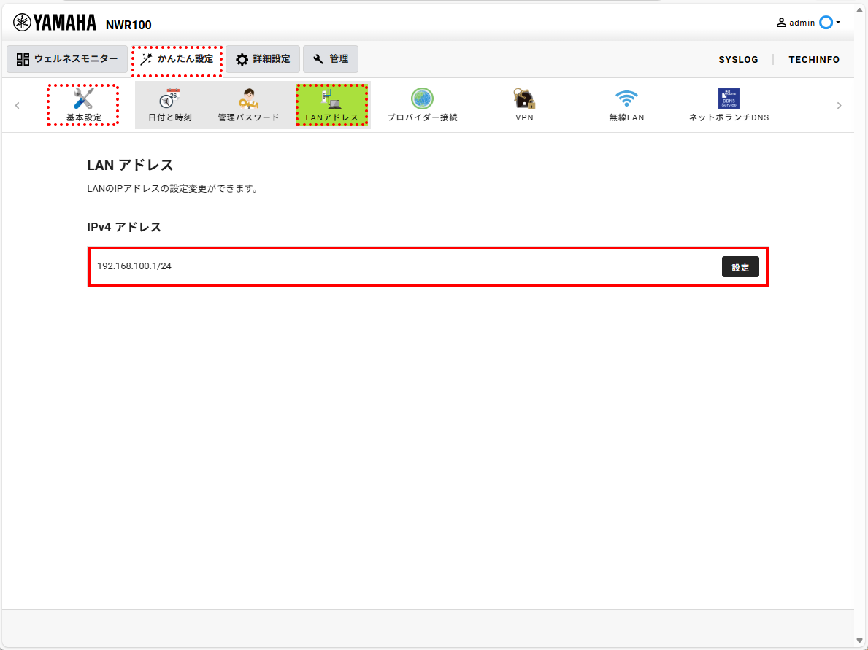Open the TECHINFO link
This screenshot has height=650, width=868.
(814, 60)
